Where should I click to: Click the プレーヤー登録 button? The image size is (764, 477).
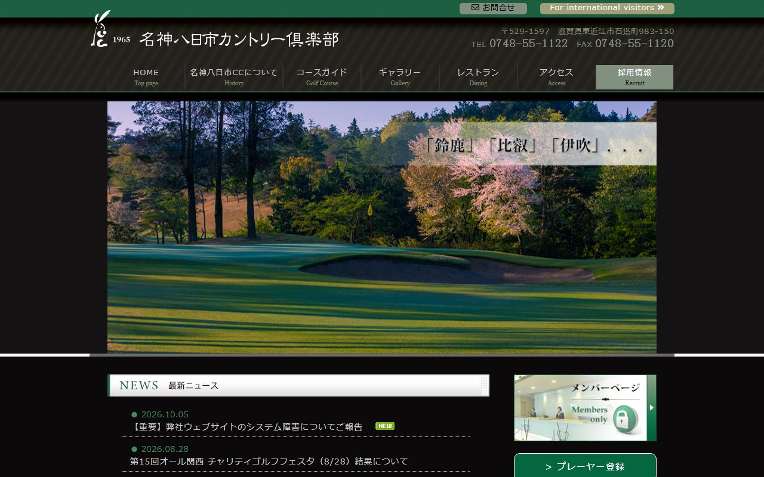pos(585,466)
